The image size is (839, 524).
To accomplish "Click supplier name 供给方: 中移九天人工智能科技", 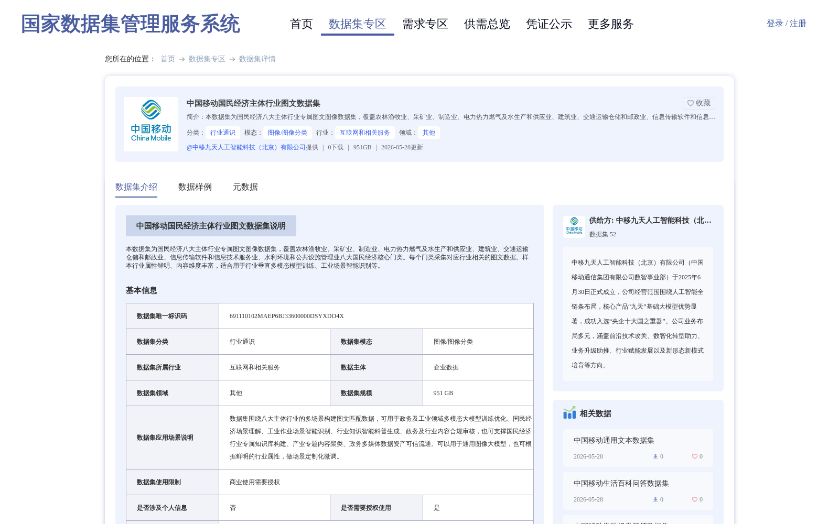I will point(650,220).
